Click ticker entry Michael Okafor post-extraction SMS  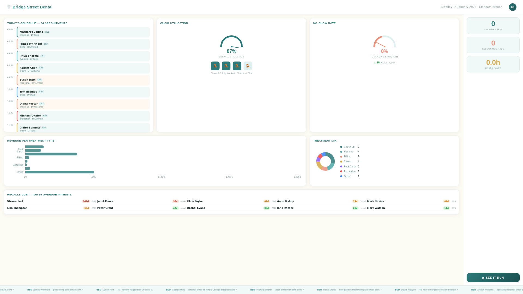click(277, 290)
